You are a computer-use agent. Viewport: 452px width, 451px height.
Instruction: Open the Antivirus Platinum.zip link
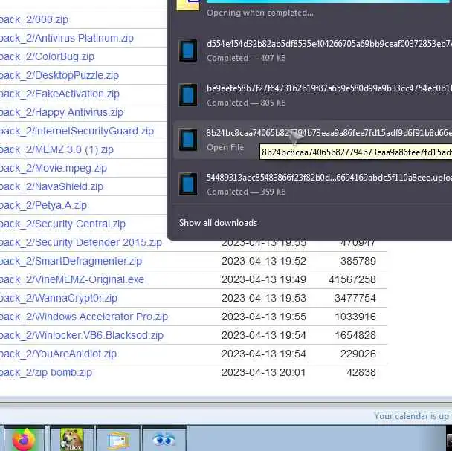click(67, 38)
